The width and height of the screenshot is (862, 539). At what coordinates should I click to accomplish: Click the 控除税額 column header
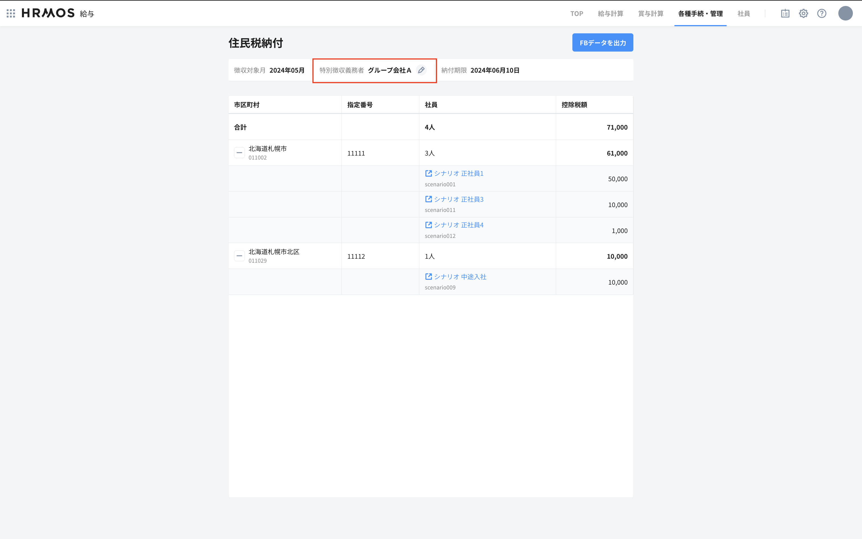[x=574, y=105]
